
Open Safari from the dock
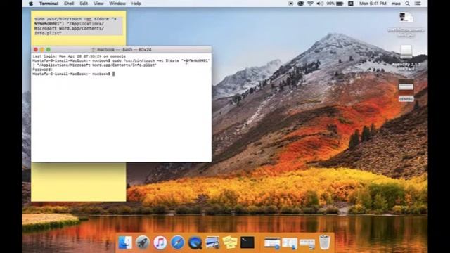coord(178,242)
